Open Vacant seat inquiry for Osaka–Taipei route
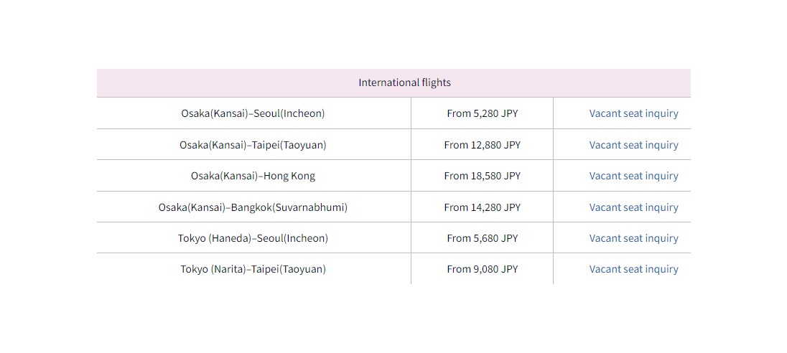This screenshot has height=353, width=787. (633, 145)
